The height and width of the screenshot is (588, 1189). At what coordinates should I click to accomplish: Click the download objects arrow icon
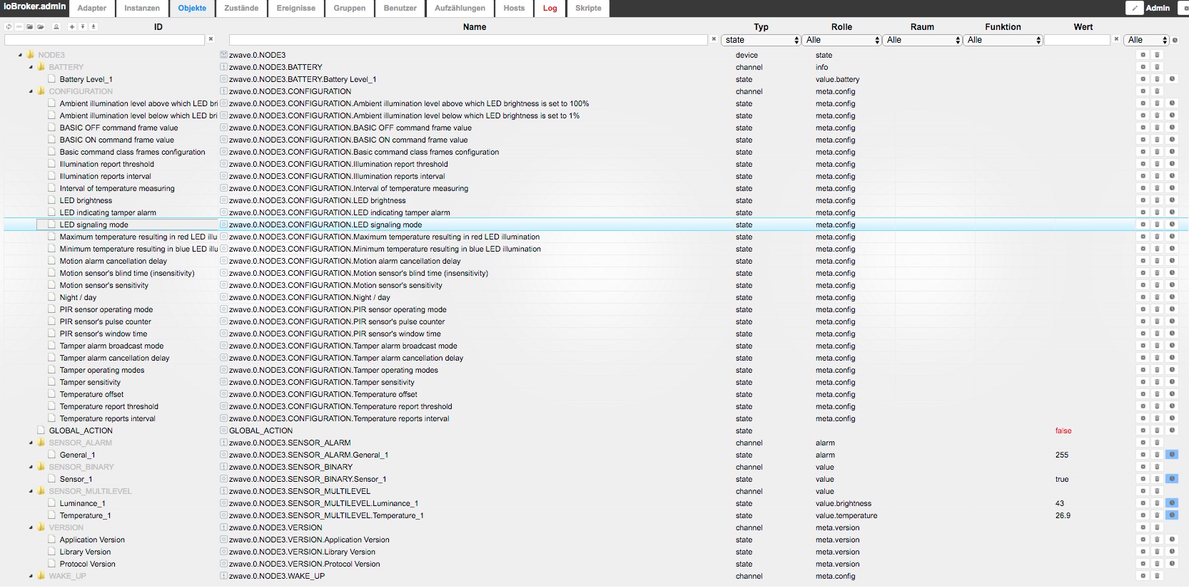(x=93, y=26)
